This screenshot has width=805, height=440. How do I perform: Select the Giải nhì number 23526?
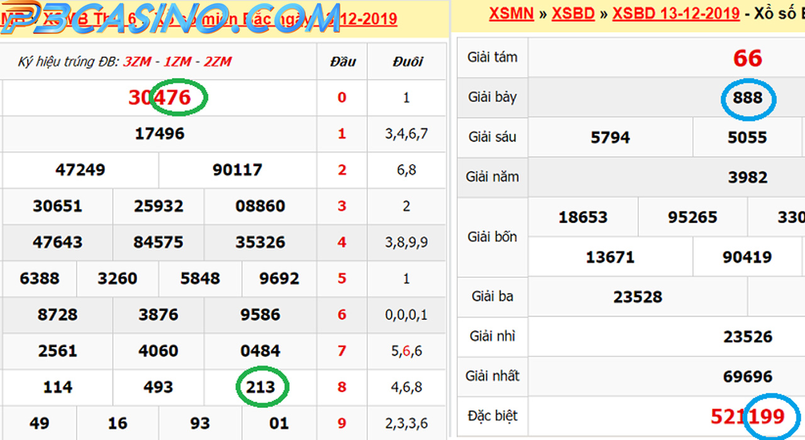coord(747,337)
